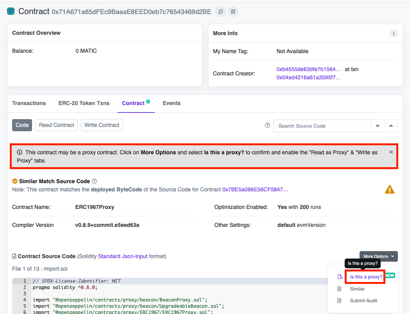Image resolution: width=410 pixels, height=314 pixels.
Task: Click the document icon beside Submit Audit
Action: [339, 300]
